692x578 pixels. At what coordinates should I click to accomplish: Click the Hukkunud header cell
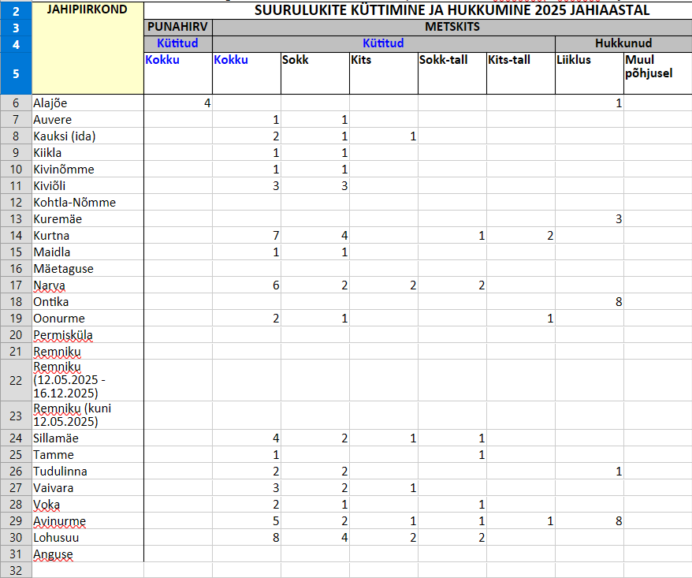click(x=623, y=43)
